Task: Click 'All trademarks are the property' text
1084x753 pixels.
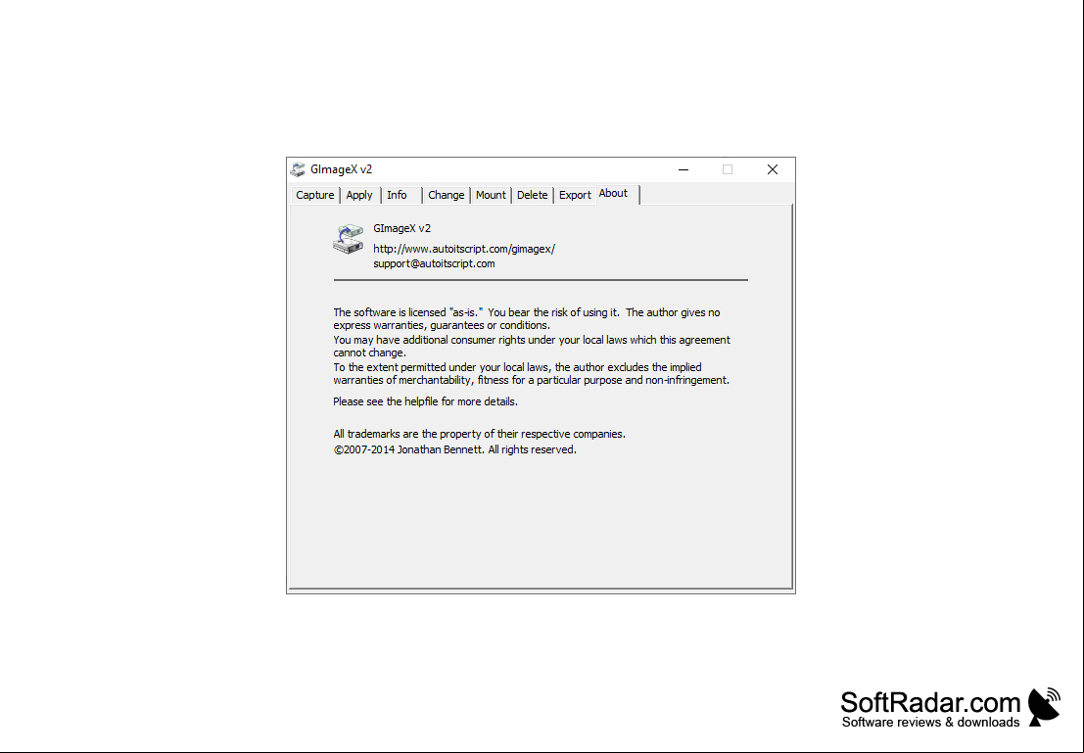Action: click(479, 434)
